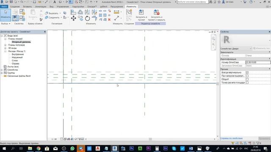Screen dimensions: 271x152
Task: Open the 'Вид' ribbon tab
Action: tap(52, 7)
